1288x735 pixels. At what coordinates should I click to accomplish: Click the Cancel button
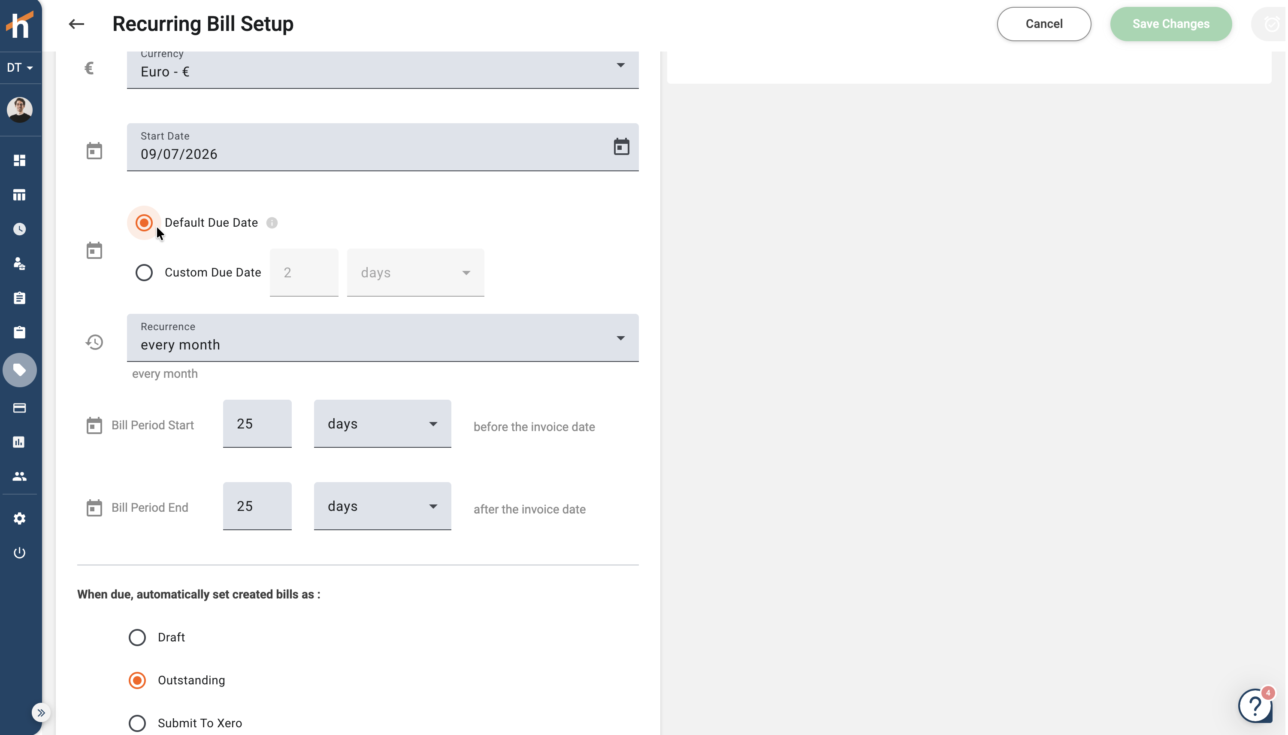tap(1044, 24)
